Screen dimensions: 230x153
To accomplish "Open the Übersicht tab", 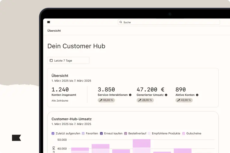I will [x=54, y=31].
